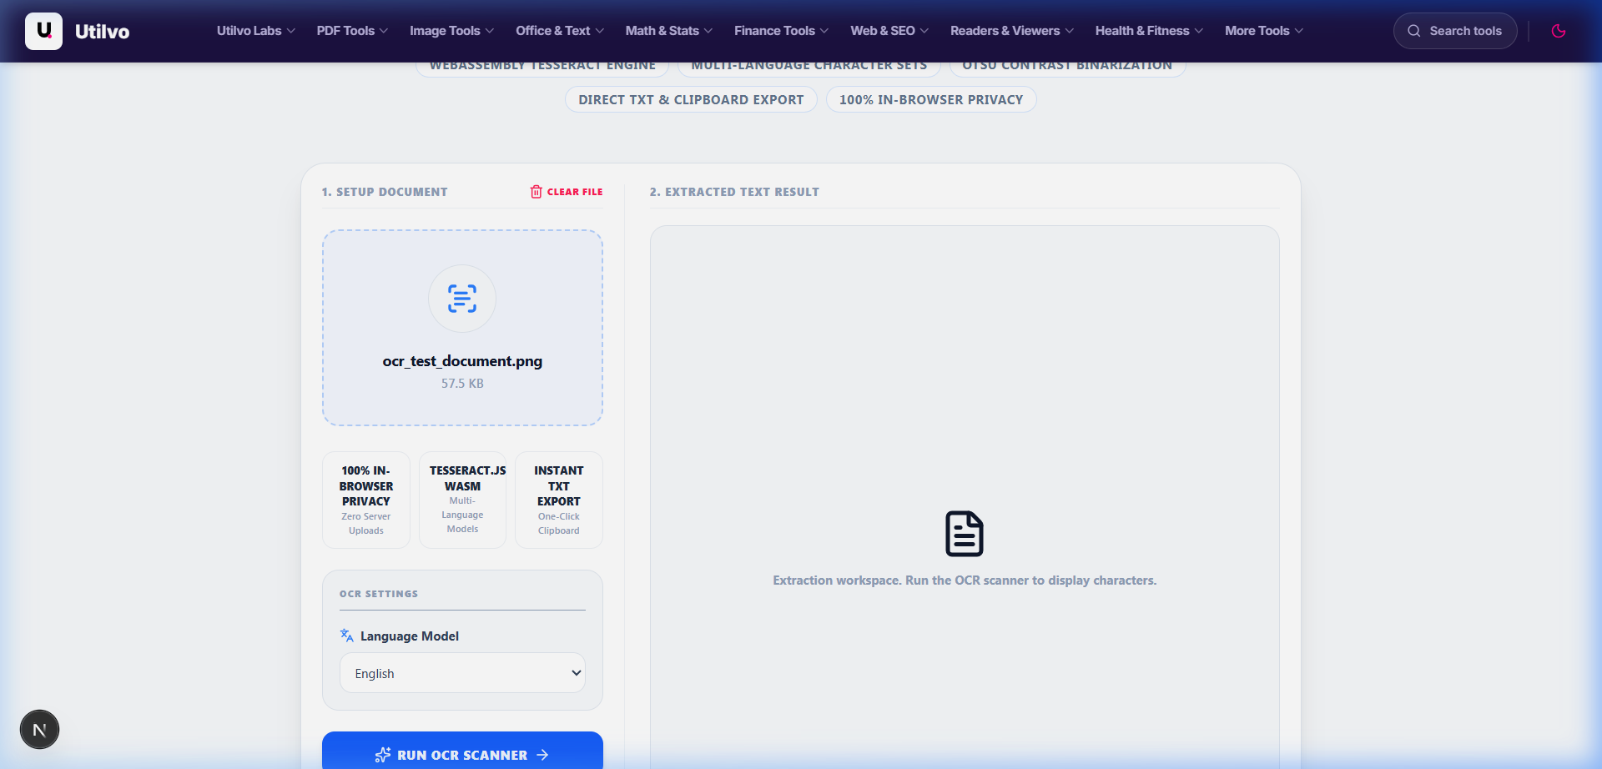Click the Clear File label
Viewport: 1602px width, 769px height.
575,192
